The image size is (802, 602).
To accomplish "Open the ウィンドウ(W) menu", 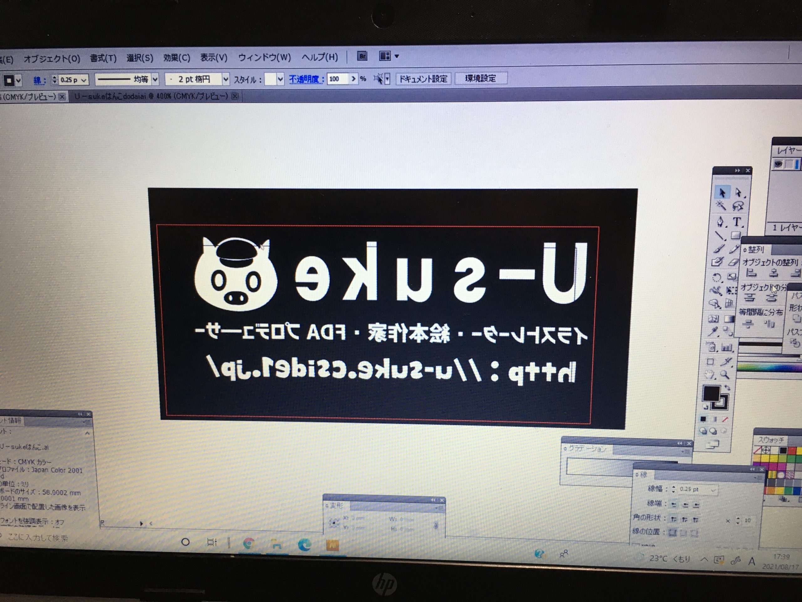I will pos(264,57).
